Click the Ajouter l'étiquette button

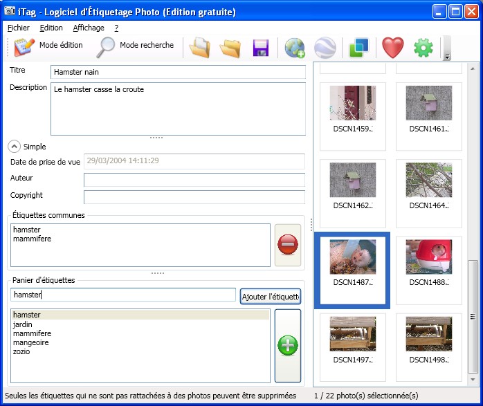[270, 297]
